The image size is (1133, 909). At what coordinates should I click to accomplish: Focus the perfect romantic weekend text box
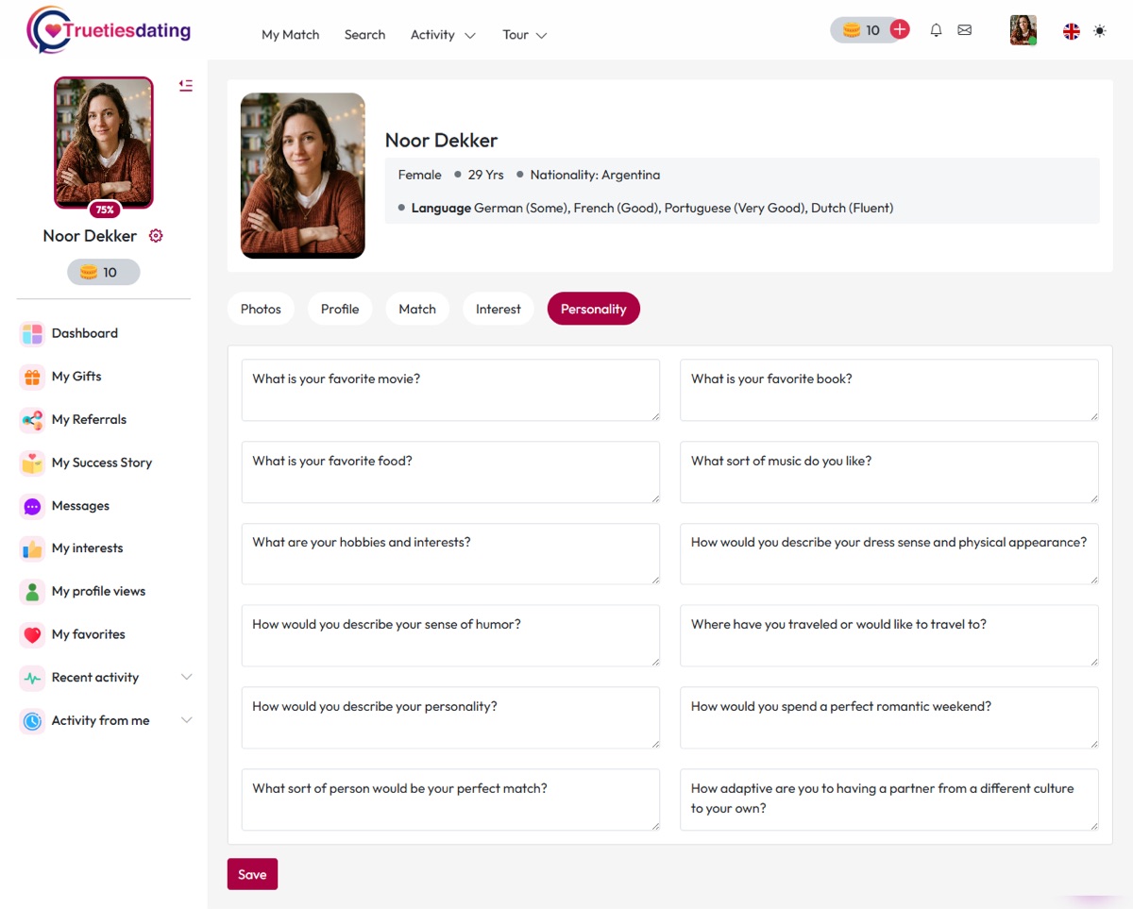889,718
